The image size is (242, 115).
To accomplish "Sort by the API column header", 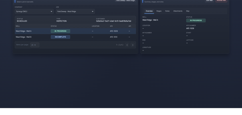I will click(130, 26).
